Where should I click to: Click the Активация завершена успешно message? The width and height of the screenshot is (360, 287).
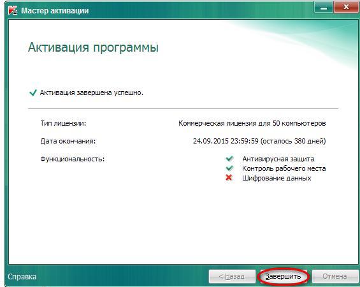click(x=92, y=92)
